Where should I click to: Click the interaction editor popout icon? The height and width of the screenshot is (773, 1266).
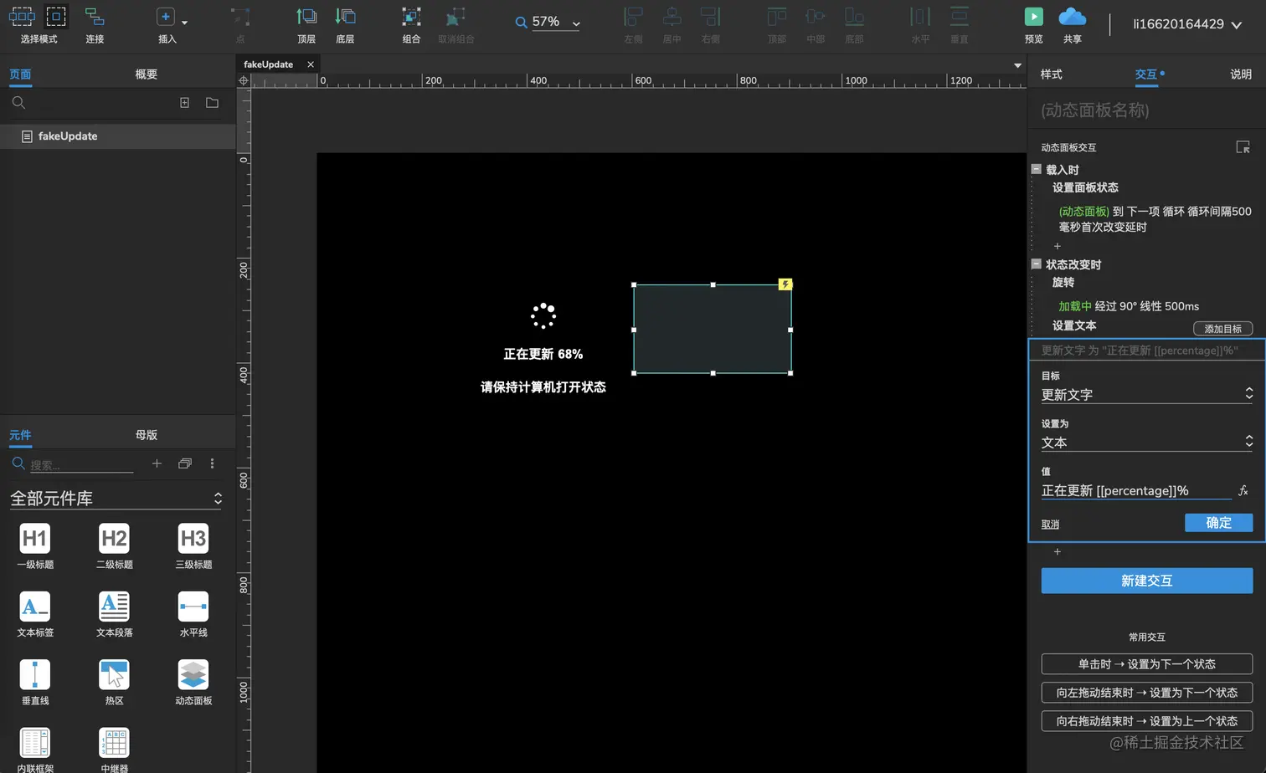1243,147
